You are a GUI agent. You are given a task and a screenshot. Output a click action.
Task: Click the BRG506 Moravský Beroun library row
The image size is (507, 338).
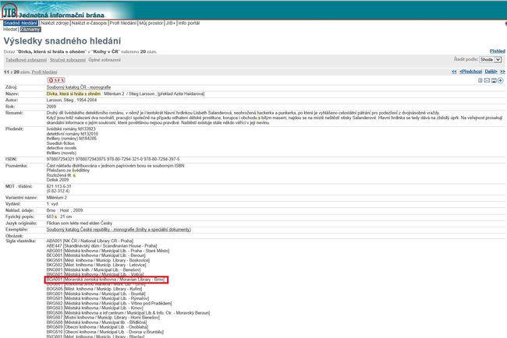(128, 313)
